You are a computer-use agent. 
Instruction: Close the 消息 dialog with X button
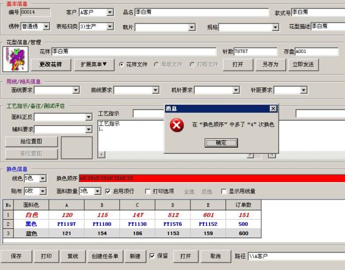[x=273, y=109]
